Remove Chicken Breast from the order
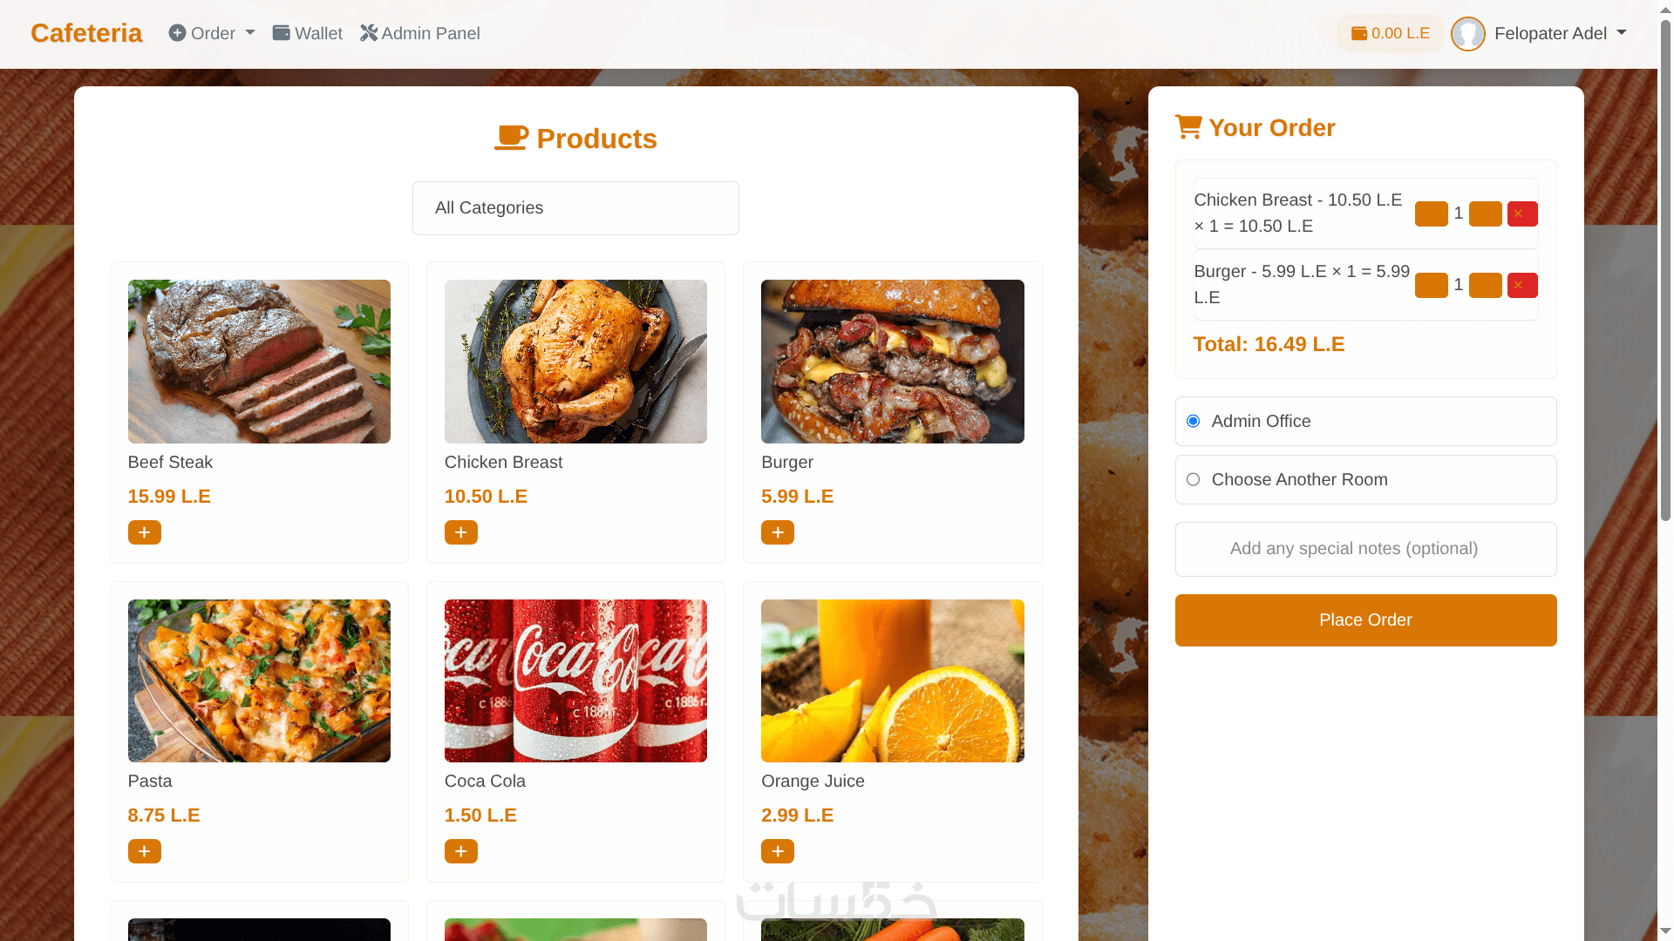Screen dimensions: 1674x941 tap(1522, 214)
